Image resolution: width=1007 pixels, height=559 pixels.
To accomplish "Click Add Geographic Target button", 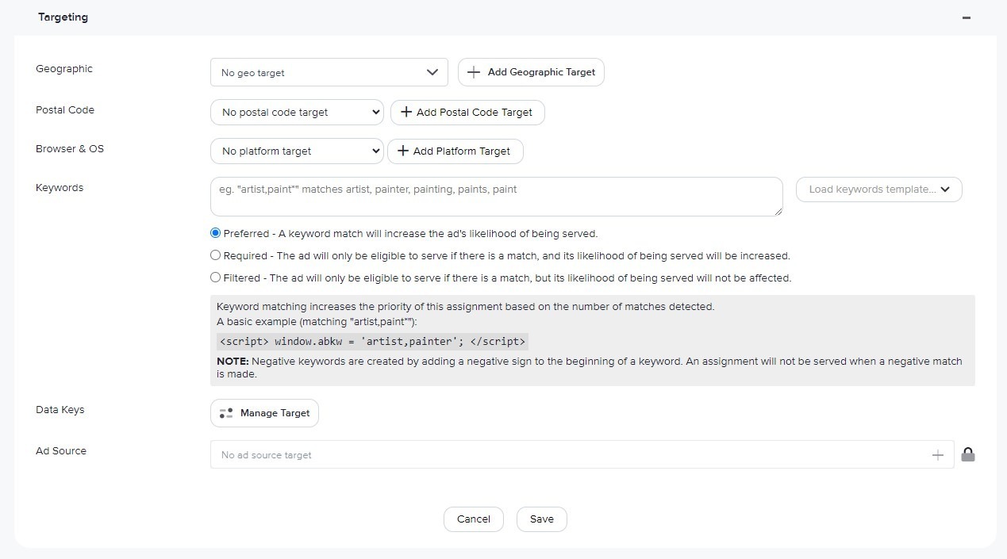I will [531, 72].
